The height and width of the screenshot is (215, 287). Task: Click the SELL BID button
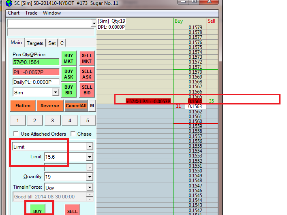tap(87, 90)
